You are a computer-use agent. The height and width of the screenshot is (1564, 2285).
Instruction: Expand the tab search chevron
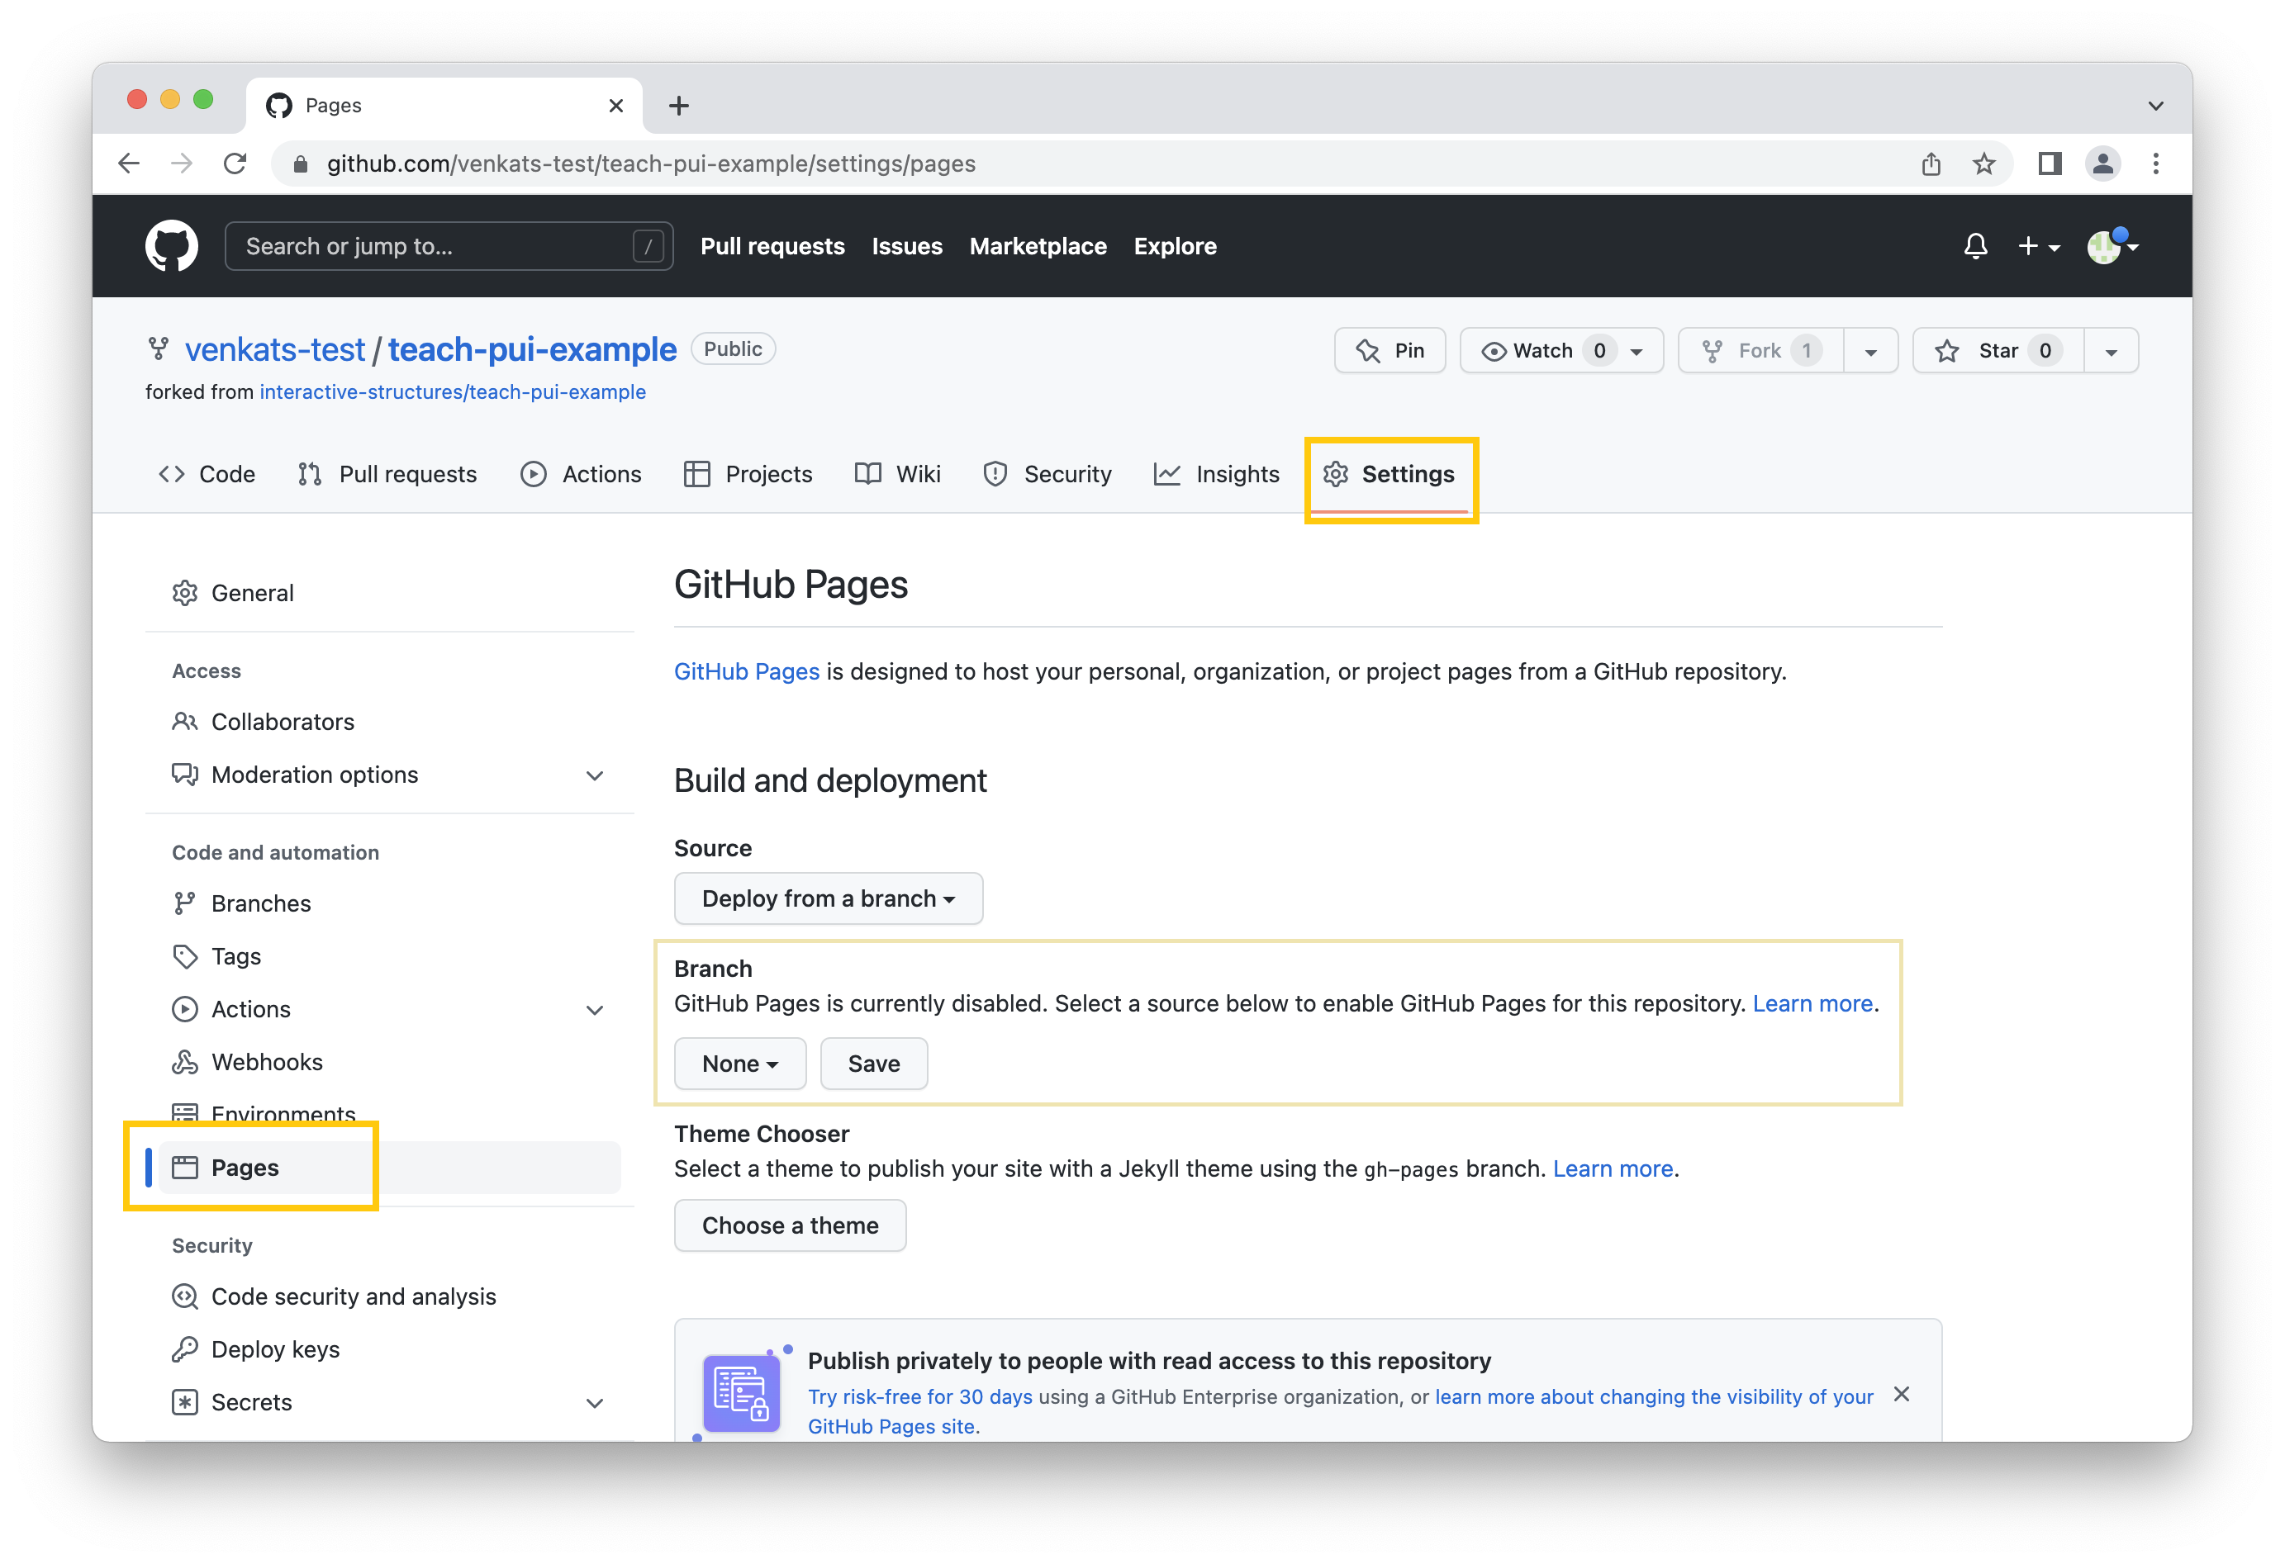pyautogui.click(x=2155, y=105)
